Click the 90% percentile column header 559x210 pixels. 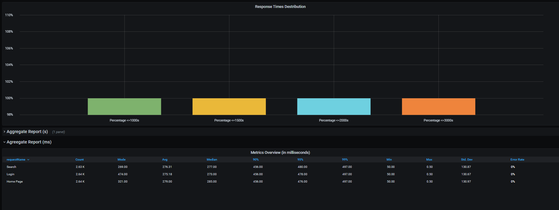[256, 160]
